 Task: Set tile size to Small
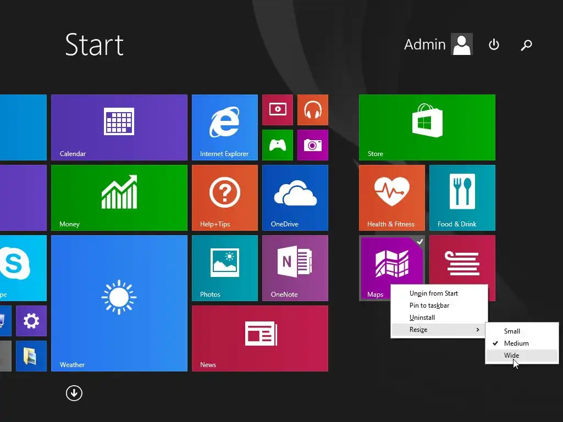click(522, 331)
